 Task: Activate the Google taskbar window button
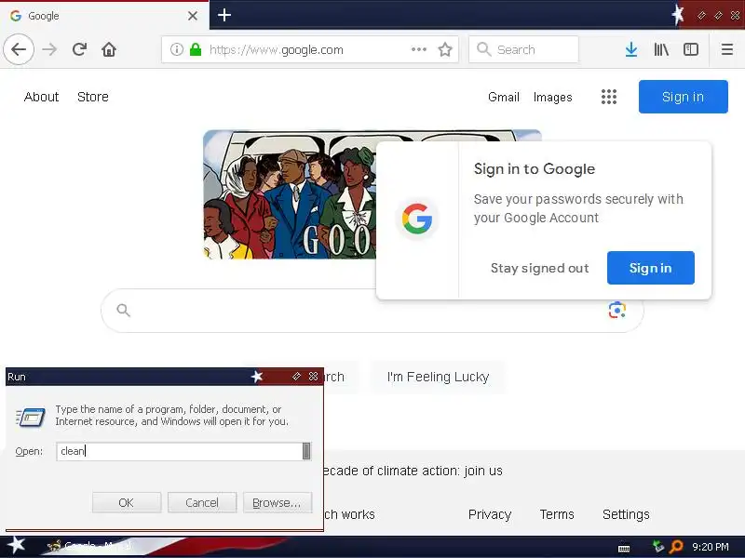coord(90,546)
